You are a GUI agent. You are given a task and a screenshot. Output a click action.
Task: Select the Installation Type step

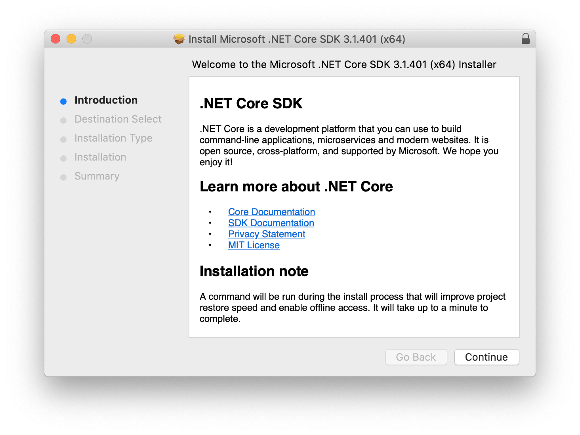coord(113,138)
